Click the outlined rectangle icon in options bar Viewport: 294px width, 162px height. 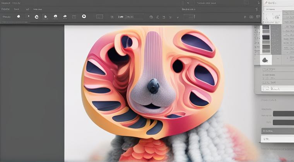pos(99,17)
